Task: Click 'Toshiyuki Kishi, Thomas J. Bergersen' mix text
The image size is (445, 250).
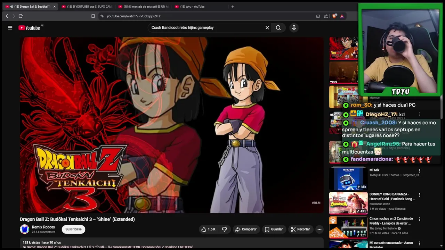Action: coord(395,175)
